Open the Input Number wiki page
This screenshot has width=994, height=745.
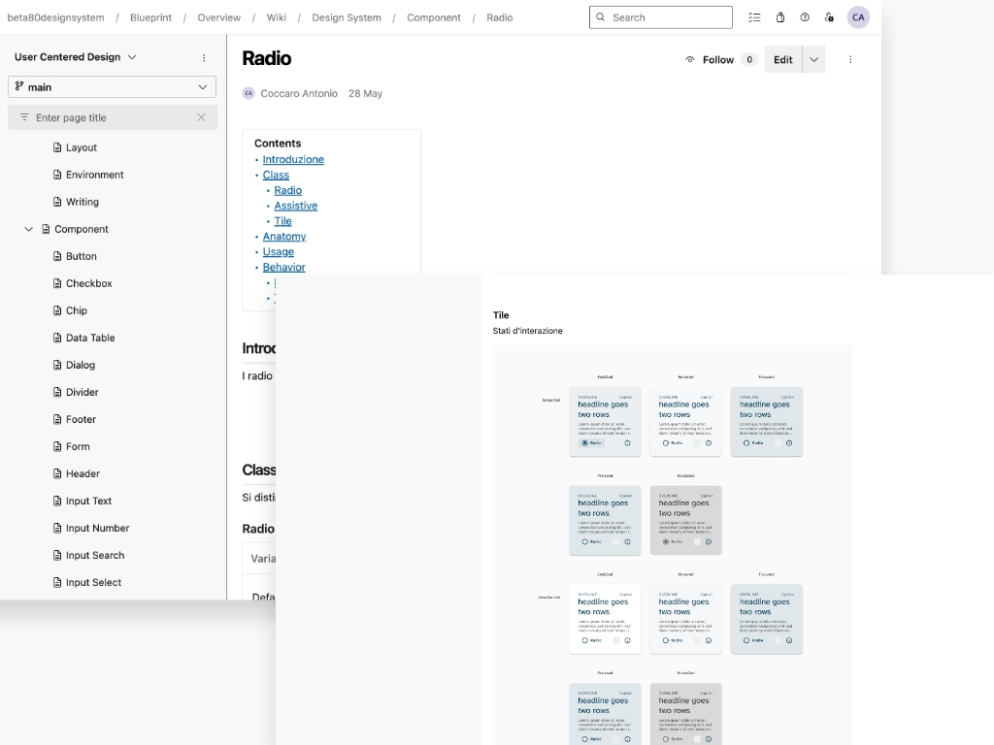[x=98, y=529]
